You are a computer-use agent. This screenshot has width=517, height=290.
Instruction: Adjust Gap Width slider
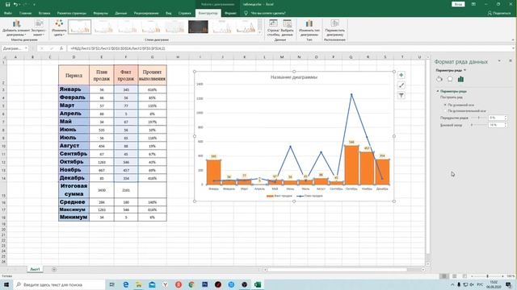pyautogui.click(x=472, y=125)
